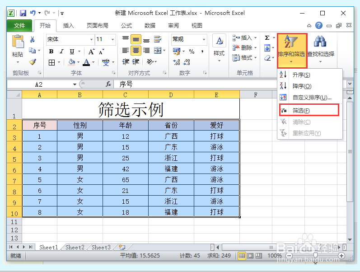
Task: Click Increase Indent icon
Action: click(136, 61)
